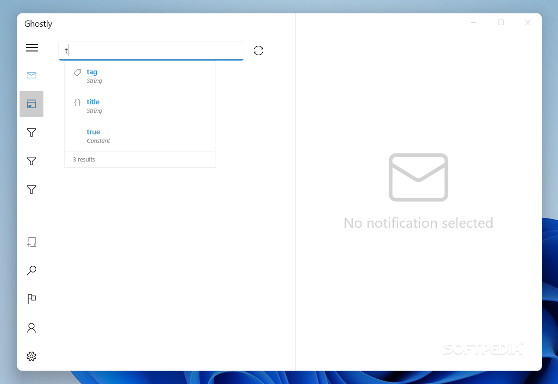Select the 'true' Constant suggestion
Image resolution: width=558 pixels, height=384 pixels.
pos(140,136)
